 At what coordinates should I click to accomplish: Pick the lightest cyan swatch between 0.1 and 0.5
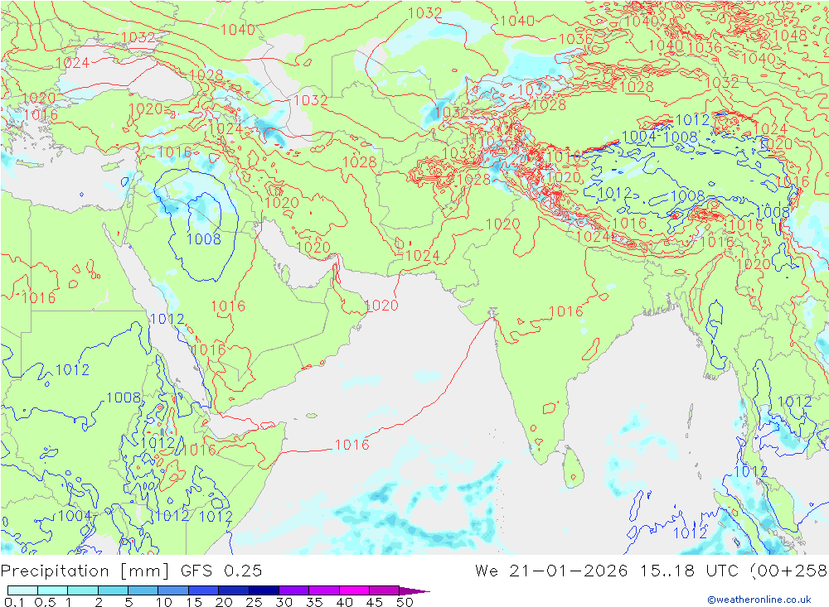22,590
